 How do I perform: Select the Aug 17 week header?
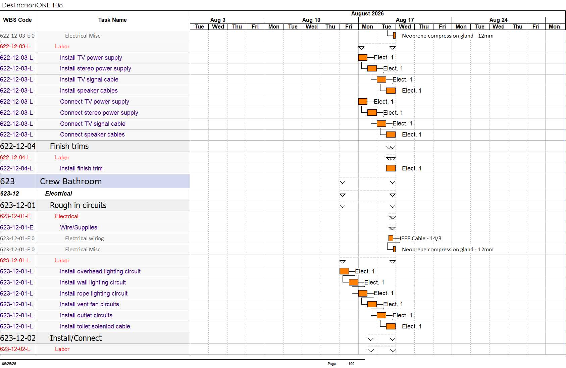click(x=405, y=20)
